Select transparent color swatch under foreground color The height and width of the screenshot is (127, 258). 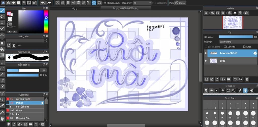click(10, 19)
